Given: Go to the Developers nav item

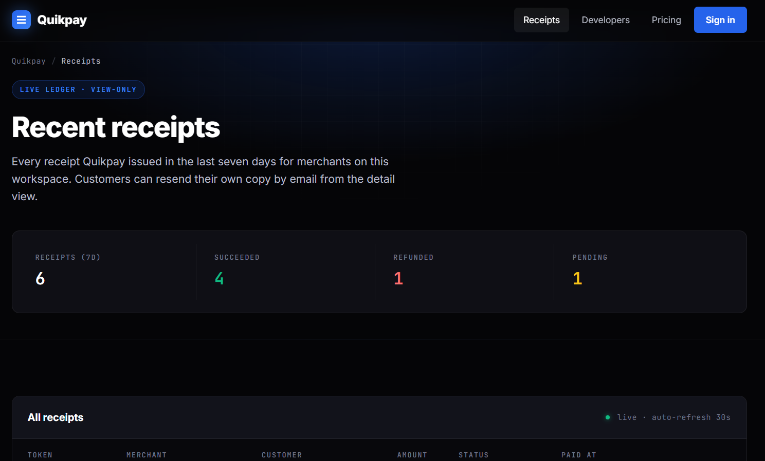Looking at the screenshot, I should pyautogui.click(x=606, y=20).
